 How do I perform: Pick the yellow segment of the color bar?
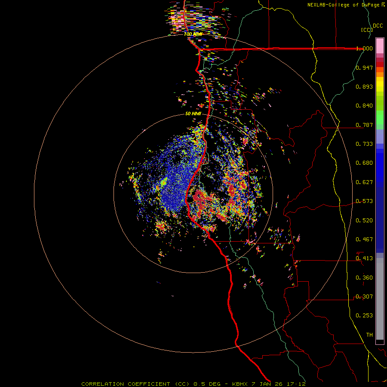380,85
